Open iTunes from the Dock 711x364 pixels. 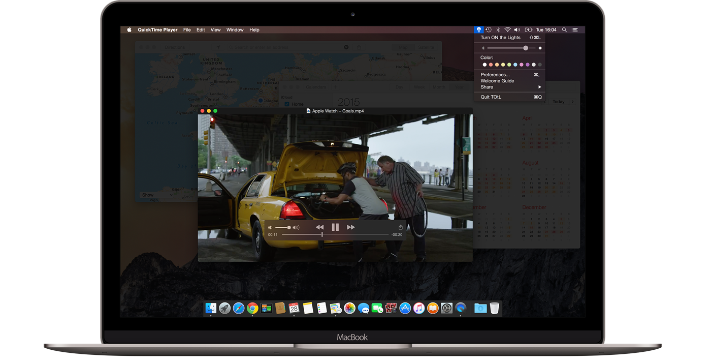click(x=418, y=308)
